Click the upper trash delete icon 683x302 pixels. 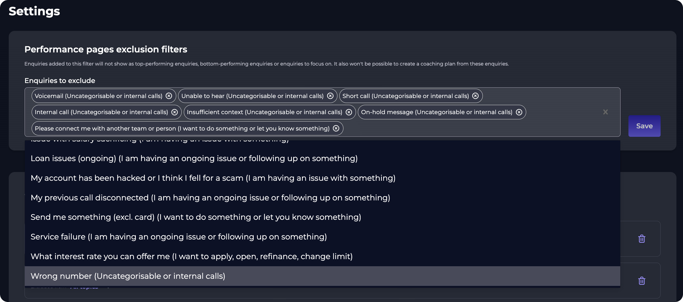pyautogui.click(x=642, y=239)
